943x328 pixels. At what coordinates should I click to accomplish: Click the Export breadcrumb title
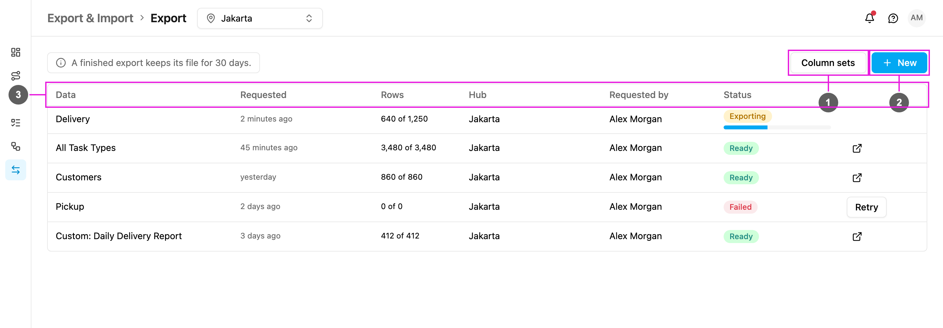pyautogui.click(x=168, y=18)
